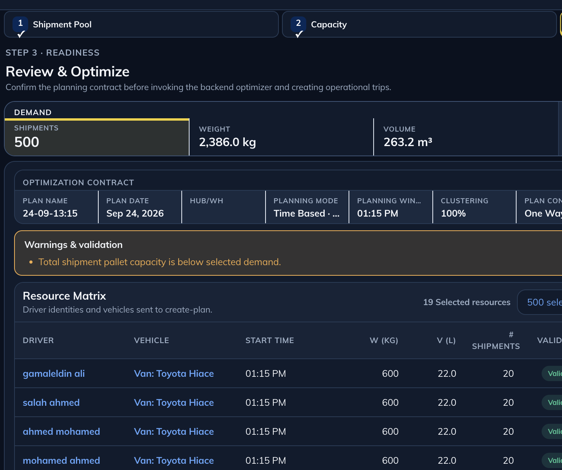The height and width of the screenshot is (470, 562).
Task: Click the Plan Name value 24-09-13:15
Action: pos(50,213)
